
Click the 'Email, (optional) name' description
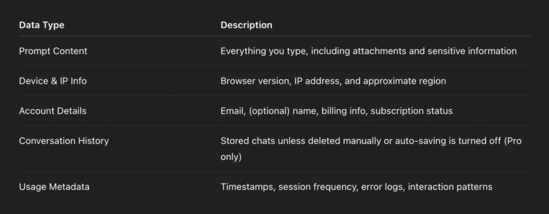[x=337, y=111]
